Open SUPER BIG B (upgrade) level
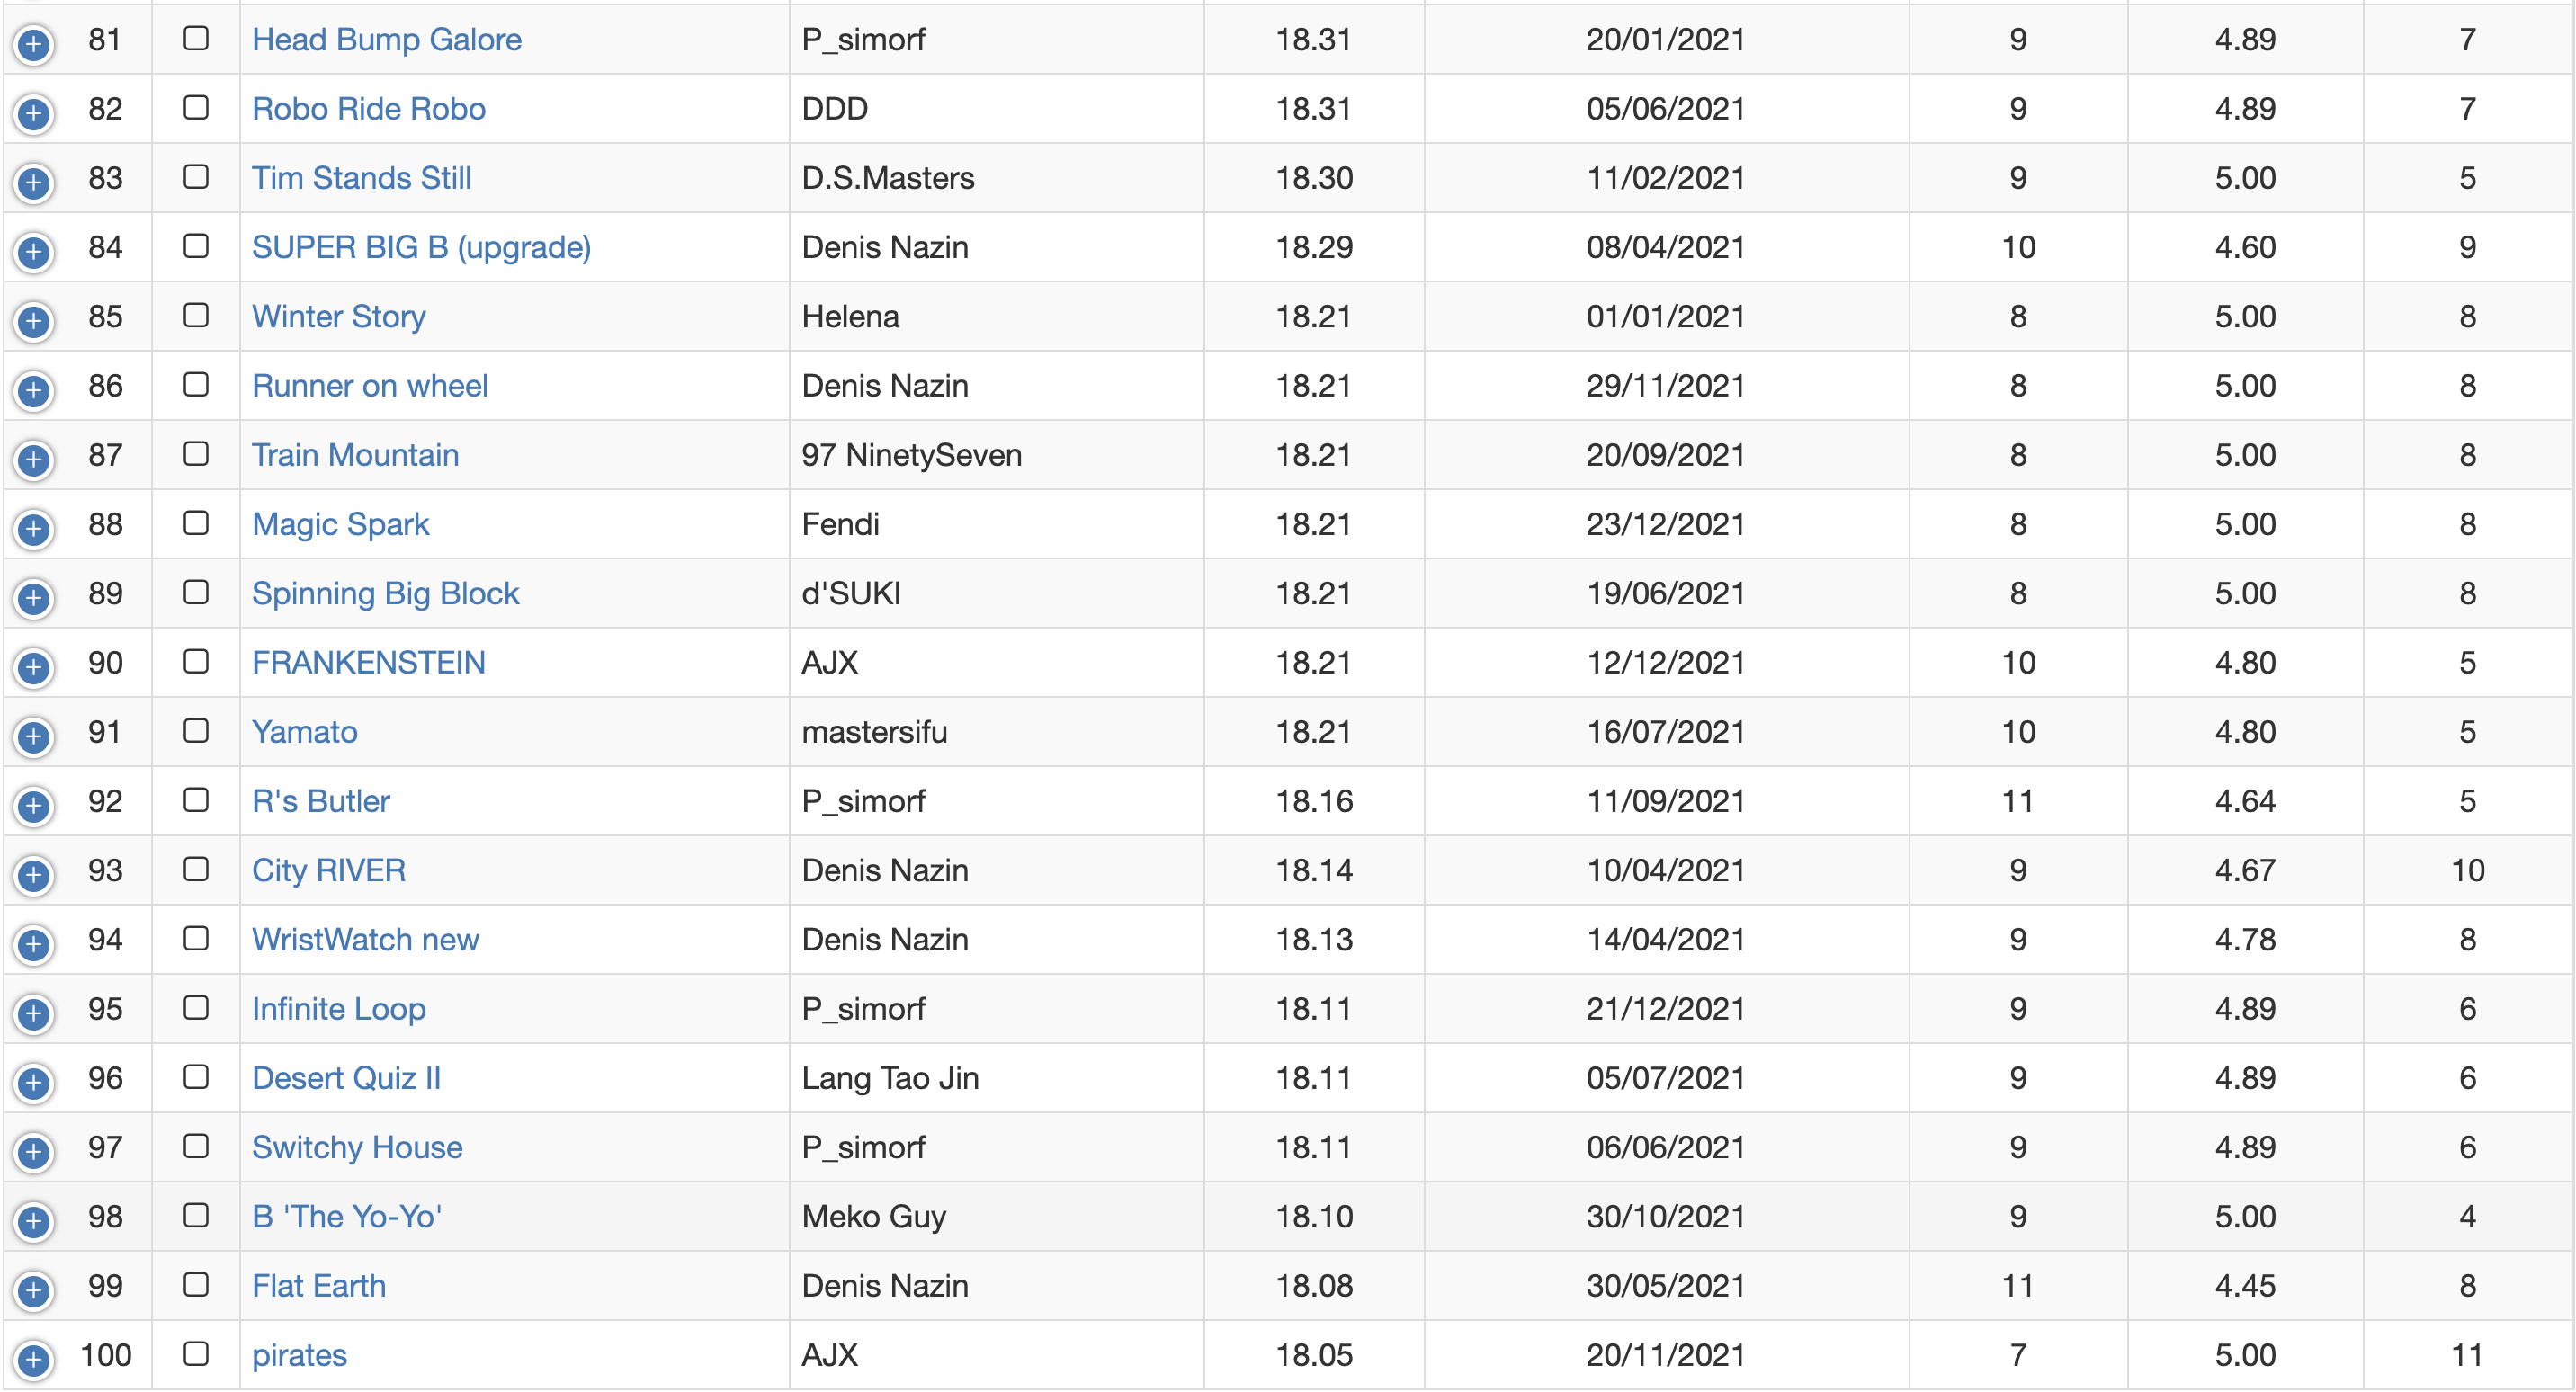 pos(421,247)
